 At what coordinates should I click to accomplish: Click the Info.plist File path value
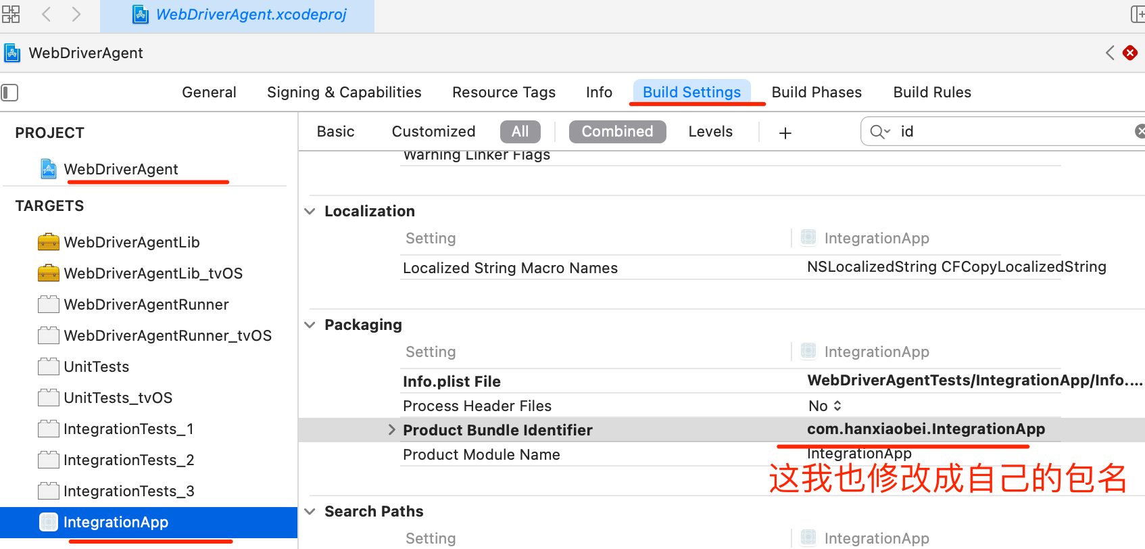coord(975,380)
